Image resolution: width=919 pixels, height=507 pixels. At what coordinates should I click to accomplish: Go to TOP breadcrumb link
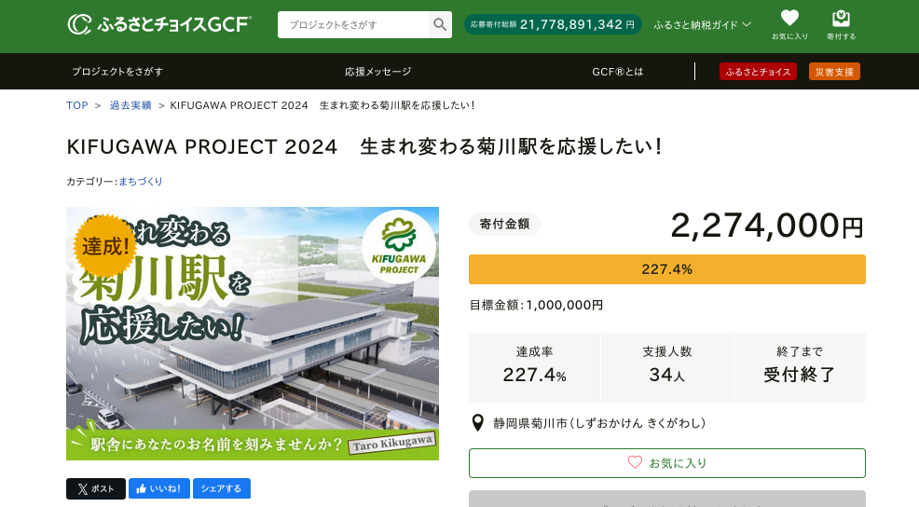[x=76, y=105]
